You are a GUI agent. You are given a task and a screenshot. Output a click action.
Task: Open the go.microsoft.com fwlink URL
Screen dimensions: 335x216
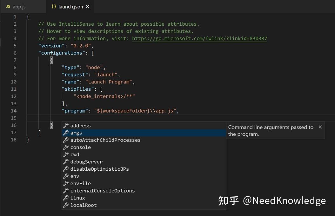pos(199,38)
